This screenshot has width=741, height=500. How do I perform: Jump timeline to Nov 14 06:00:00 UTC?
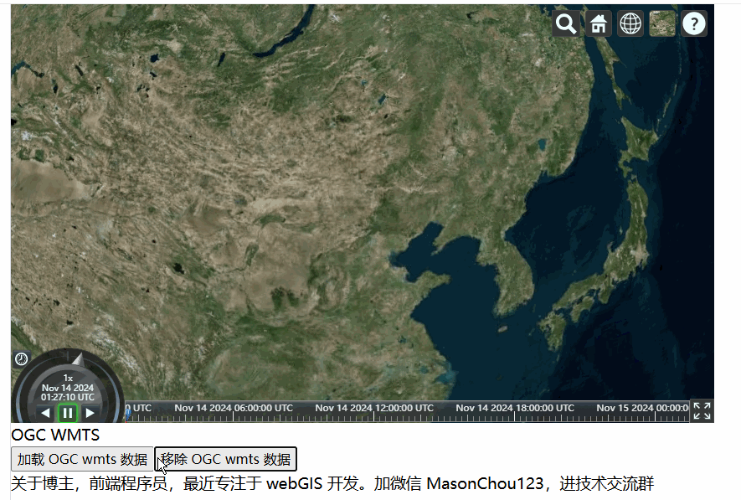coord(234,408)
